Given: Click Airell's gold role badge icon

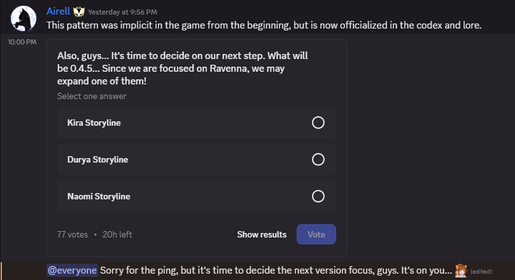Looking at the screenshot, I should tap(79, 12).
